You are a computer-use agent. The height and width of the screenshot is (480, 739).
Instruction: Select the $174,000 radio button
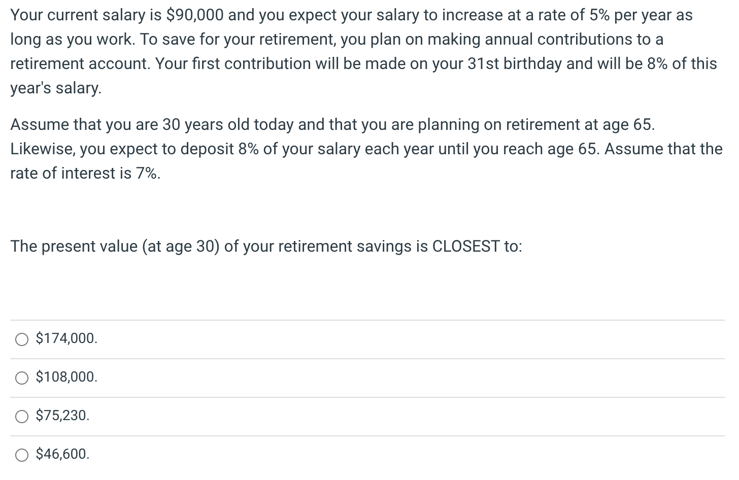[22, 339]
